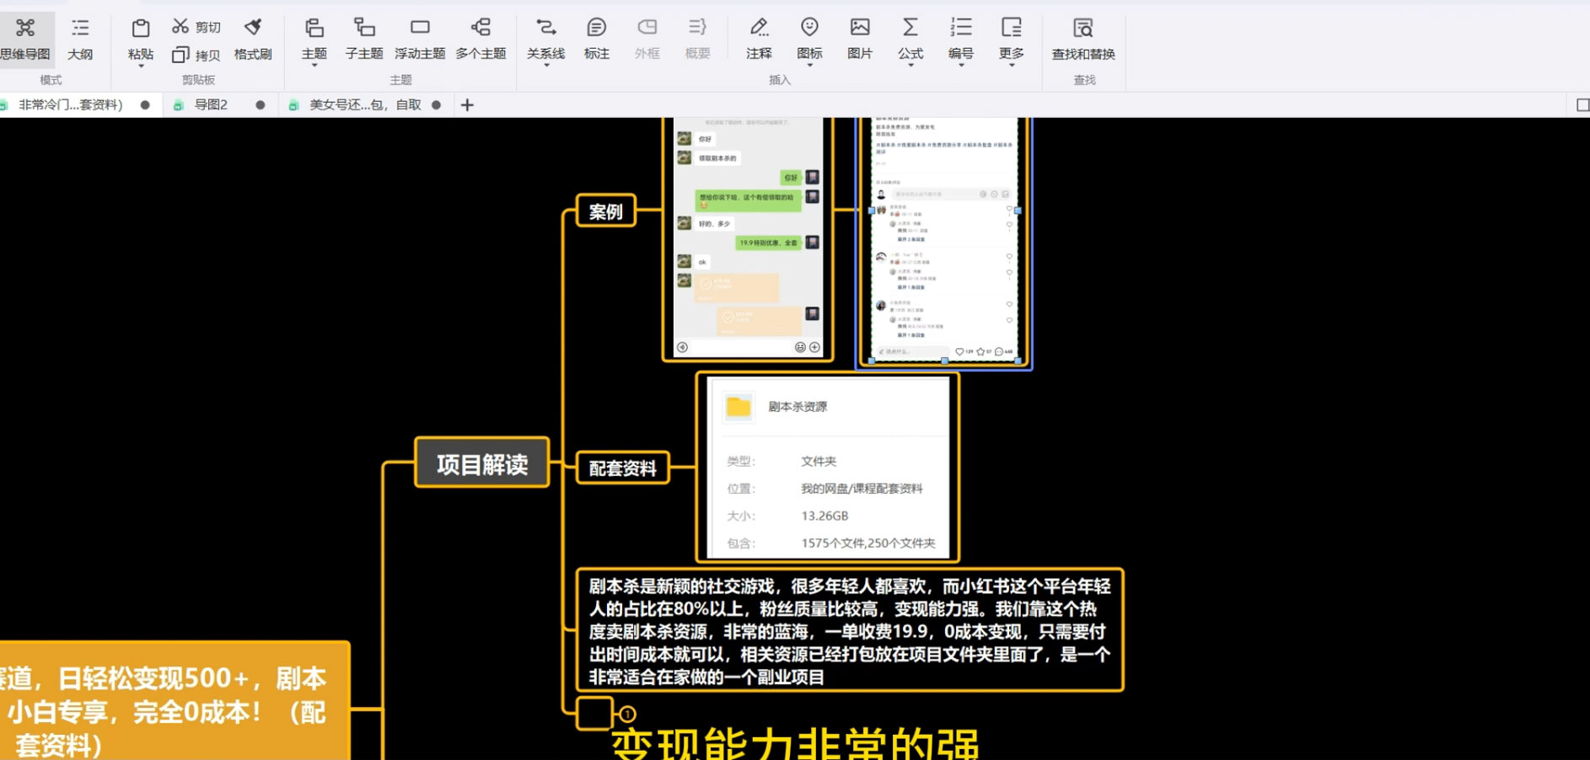1590x760 pixels.
Task: Open the 主题 topic dropdown arrow
Action: pyautogui.click(x=313, y=63)
